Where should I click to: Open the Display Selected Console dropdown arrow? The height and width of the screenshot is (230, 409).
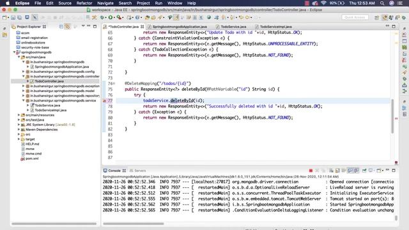374,171
